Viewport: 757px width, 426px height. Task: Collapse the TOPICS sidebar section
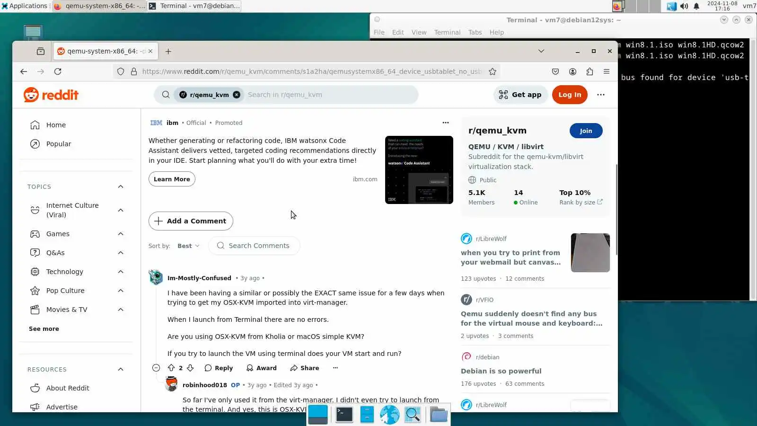pos(121,186)
